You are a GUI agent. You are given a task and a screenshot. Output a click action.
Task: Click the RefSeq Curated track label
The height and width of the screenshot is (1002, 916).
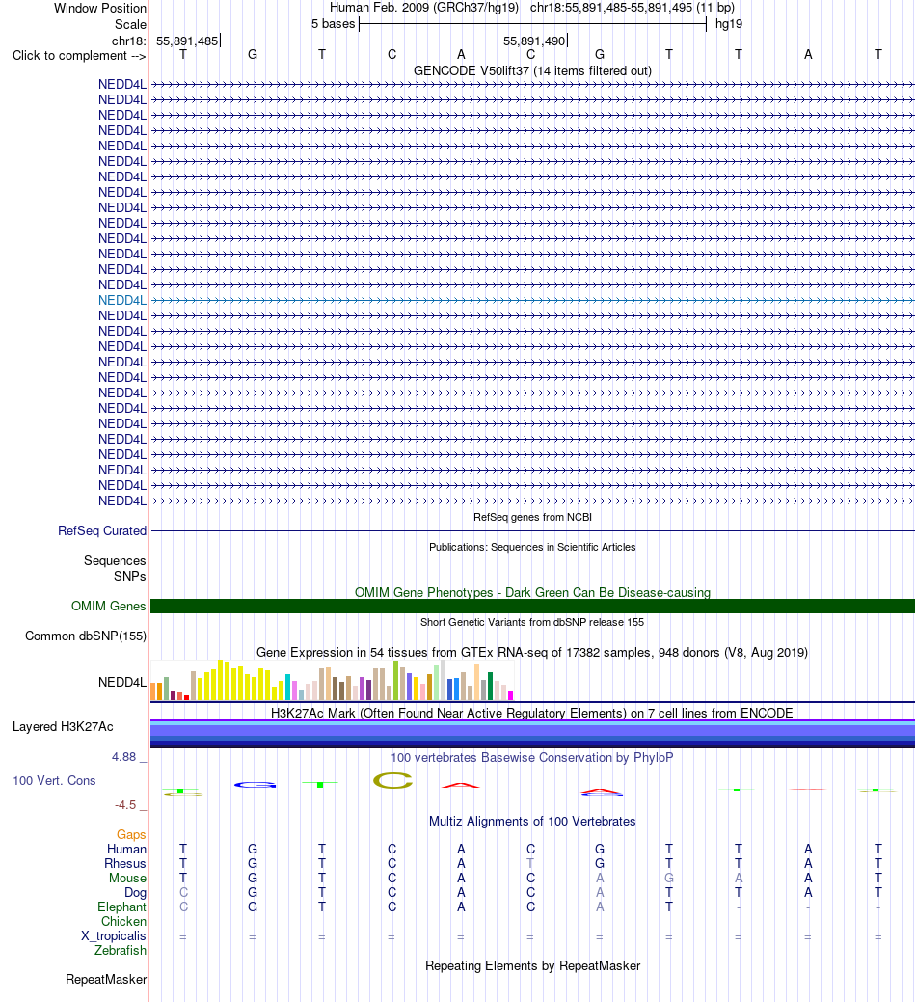[x=102, y=531]
